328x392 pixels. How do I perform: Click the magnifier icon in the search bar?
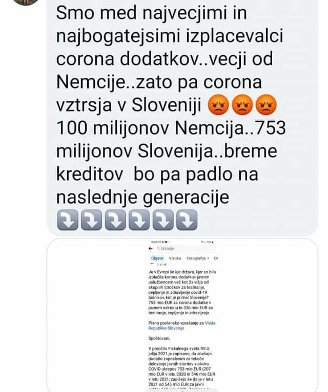click(x=158, y=249)
